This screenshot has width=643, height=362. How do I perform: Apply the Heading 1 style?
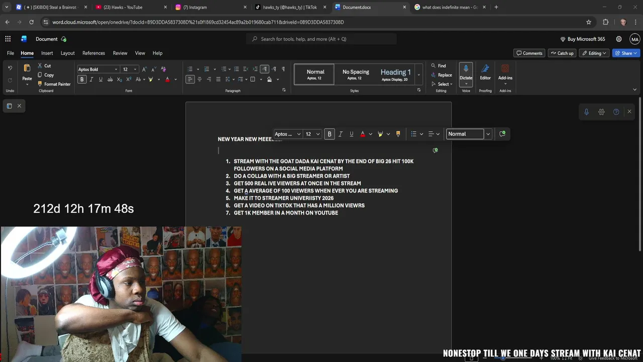[395, 74]
